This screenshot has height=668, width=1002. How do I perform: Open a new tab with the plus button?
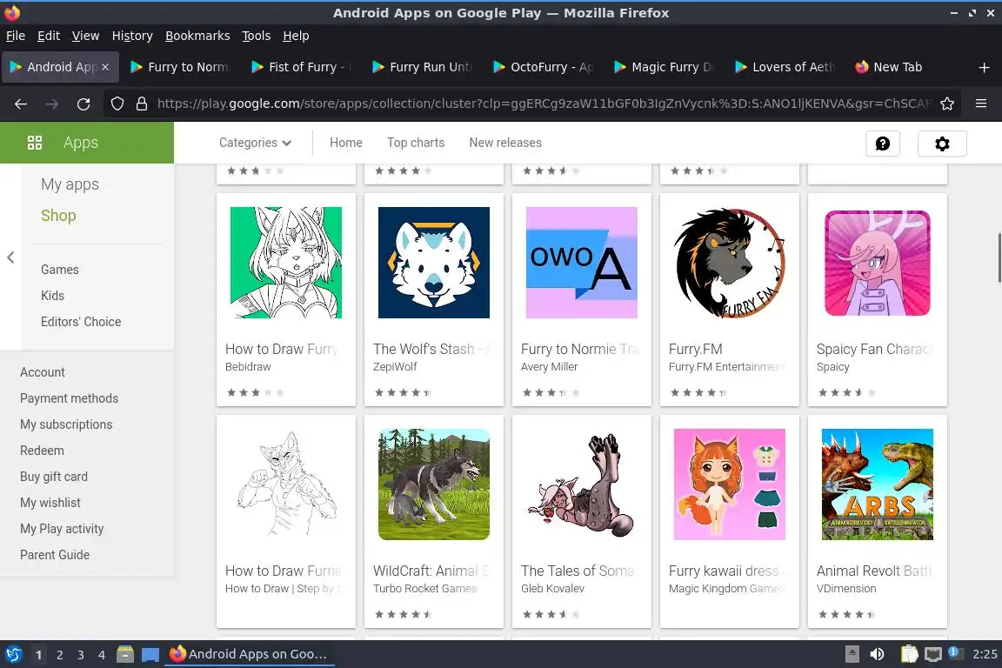(984, 67)
